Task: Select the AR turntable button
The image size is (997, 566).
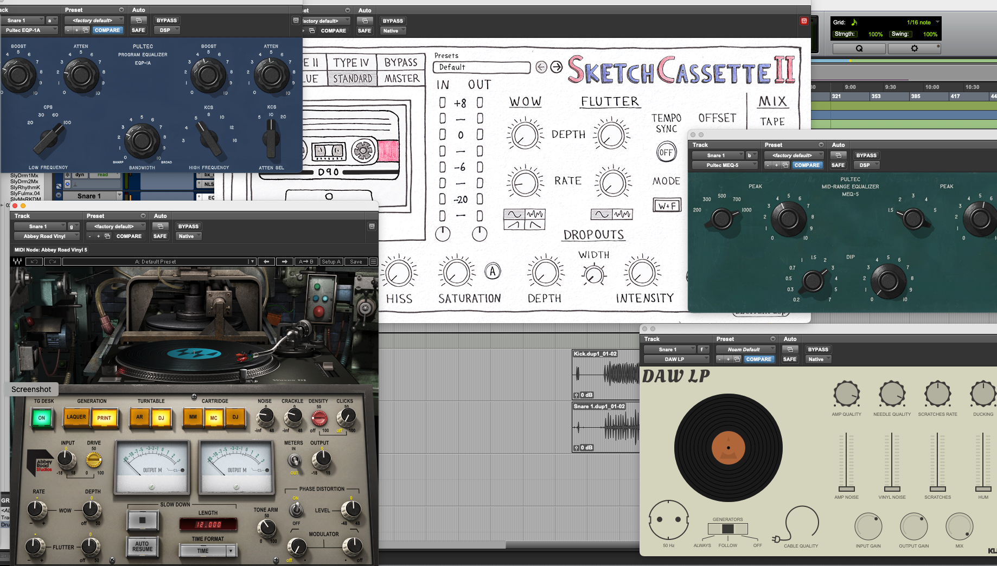Action: pyautogui.click(x=139, y=417)
